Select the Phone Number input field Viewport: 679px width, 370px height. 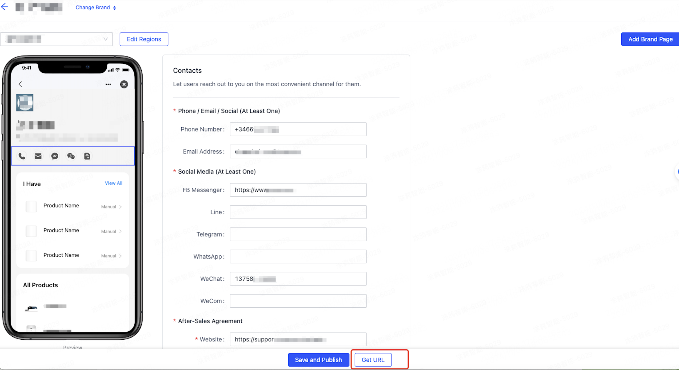click(298, 129)
